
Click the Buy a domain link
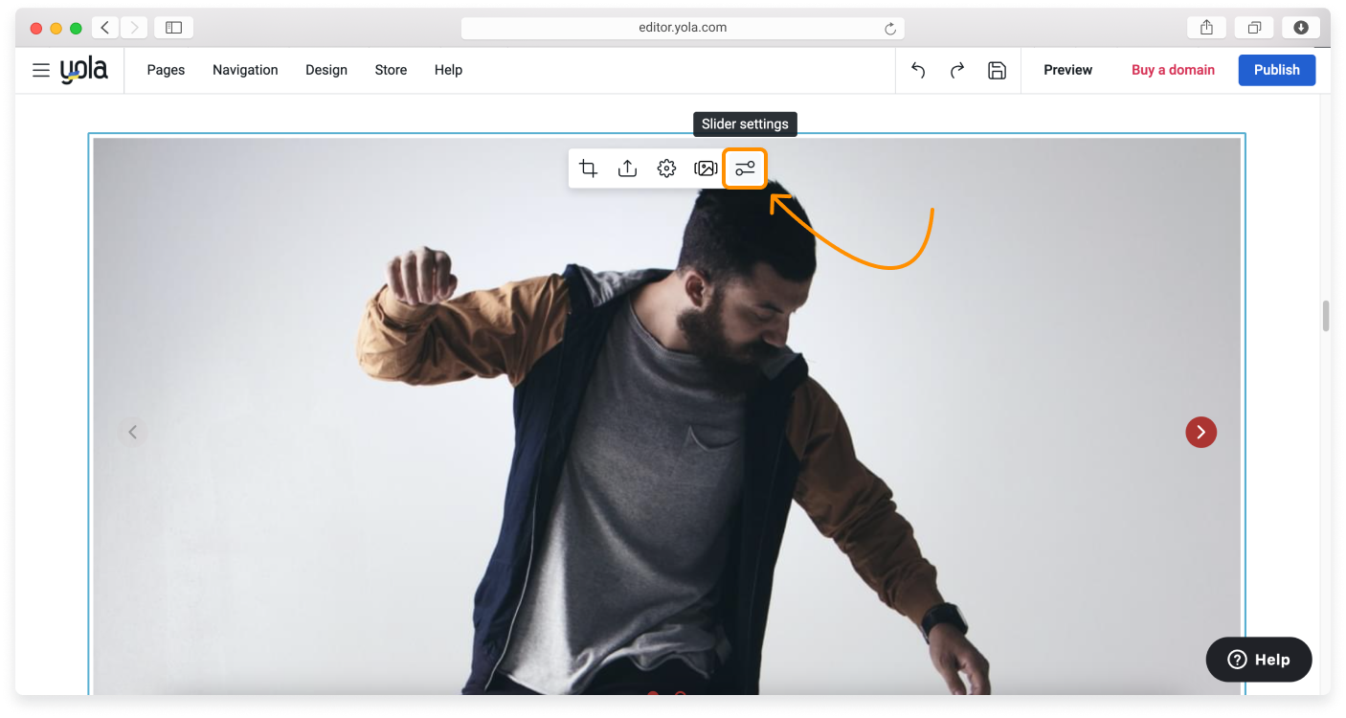click(1173, 70)
